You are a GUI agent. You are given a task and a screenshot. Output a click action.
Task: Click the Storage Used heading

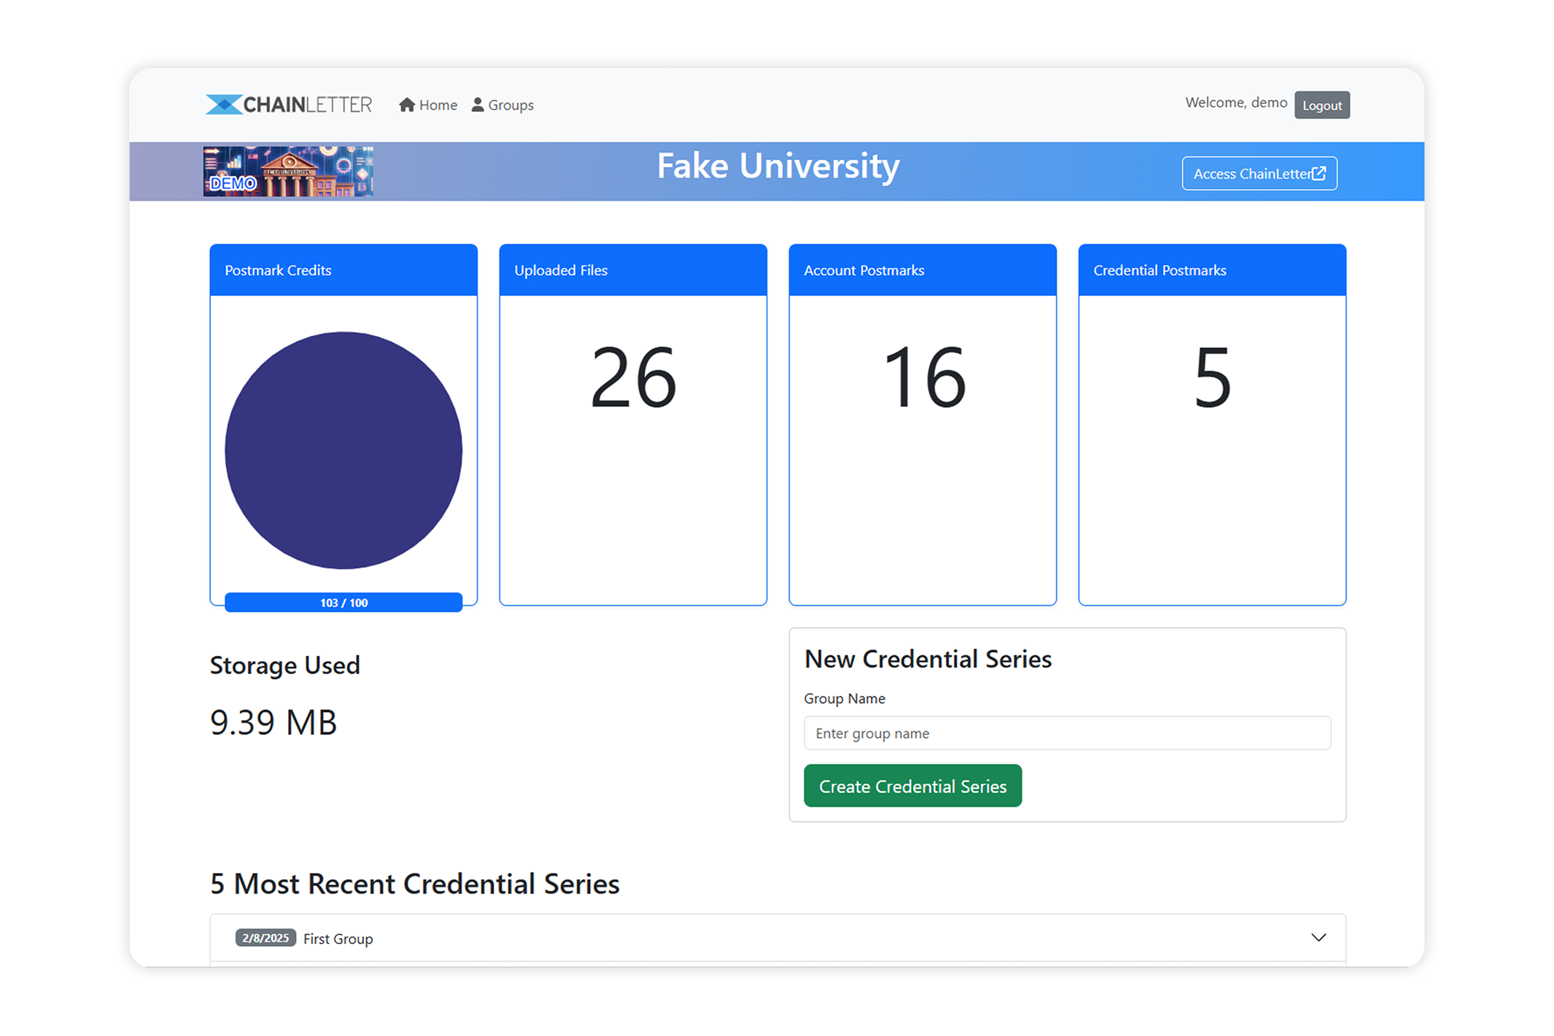pos(285,666)
